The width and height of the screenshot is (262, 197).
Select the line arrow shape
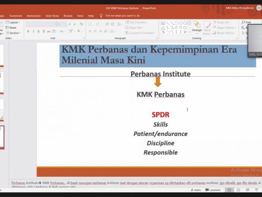[172, 23]
